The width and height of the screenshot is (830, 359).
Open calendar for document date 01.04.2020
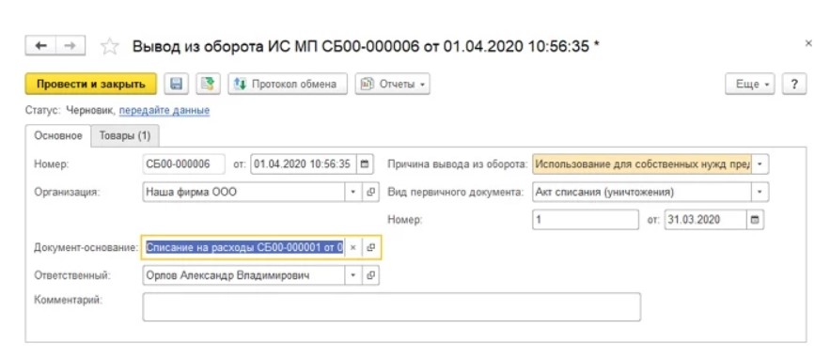pos(365,164)
